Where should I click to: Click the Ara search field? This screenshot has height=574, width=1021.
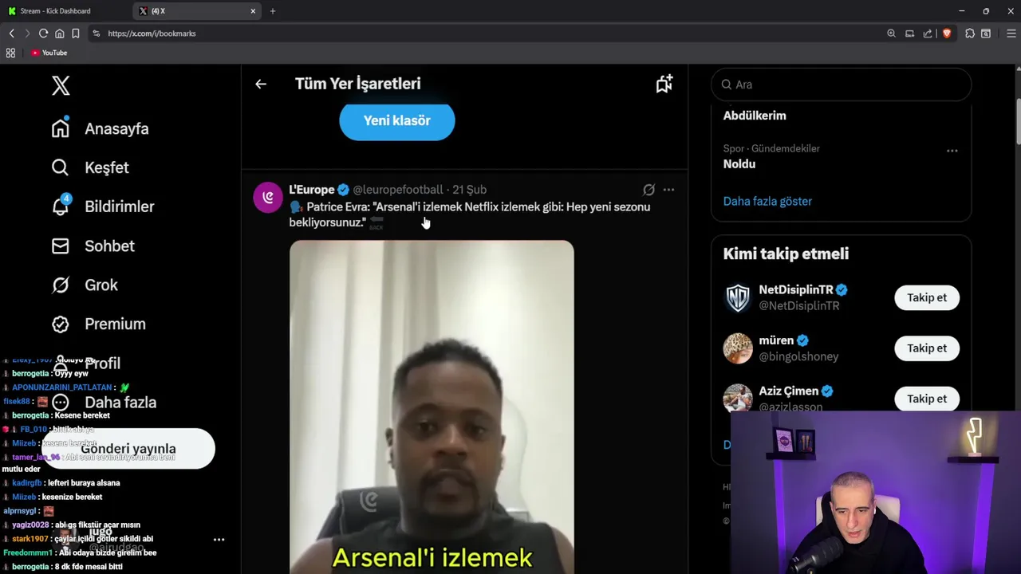(x=841, y=85)
